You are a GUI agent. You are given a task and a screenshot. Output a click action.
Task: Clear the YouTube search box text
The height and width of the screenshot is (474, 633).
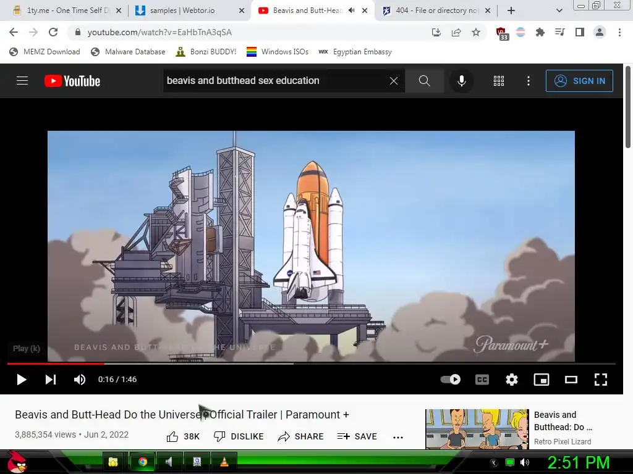(394, 81)
